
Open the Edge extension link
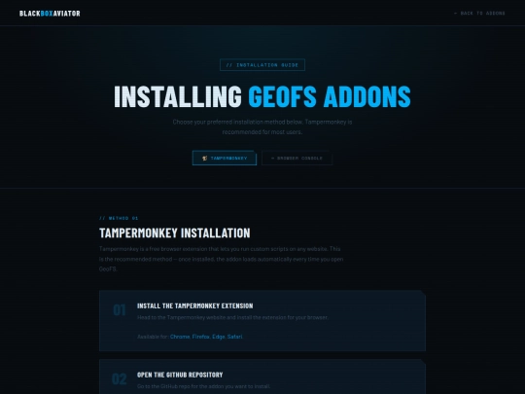pos(219,337)
